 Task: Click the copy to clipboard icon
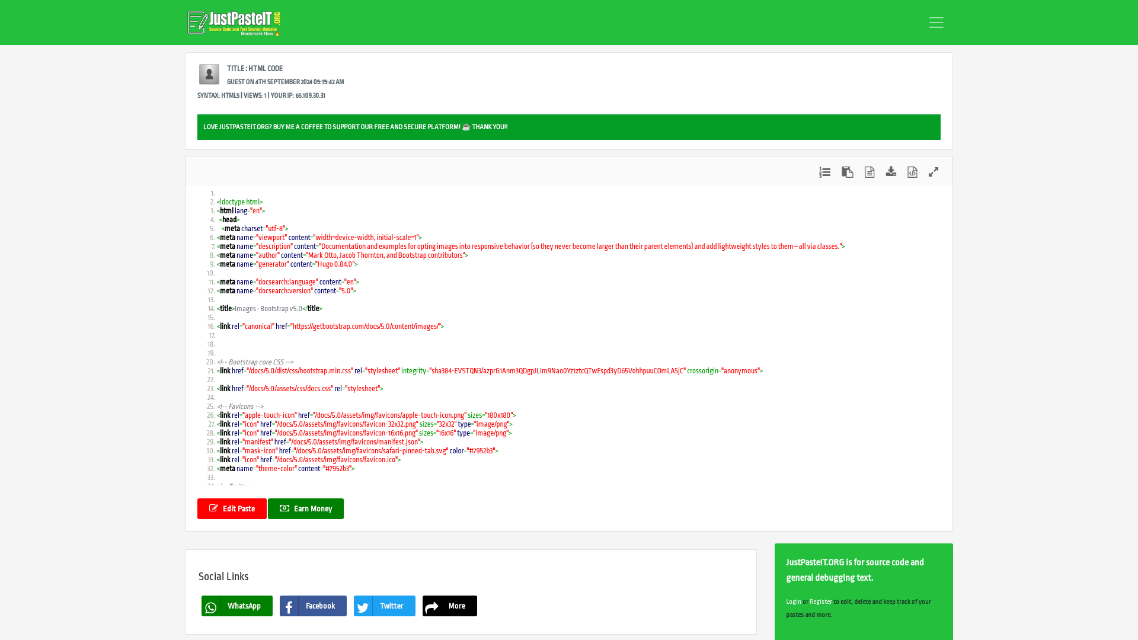click(847, 171)
